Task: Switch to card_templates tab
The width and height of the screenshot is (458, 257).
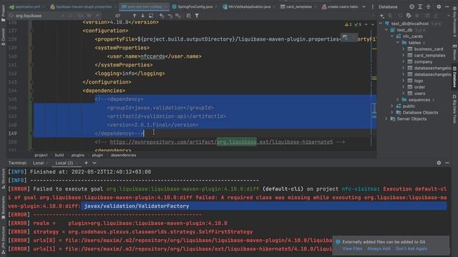Action: pos(298,6)
